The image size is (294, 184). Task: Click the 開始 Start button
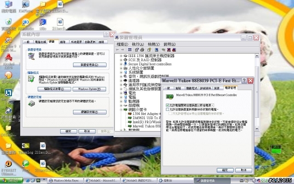[11, 181]
